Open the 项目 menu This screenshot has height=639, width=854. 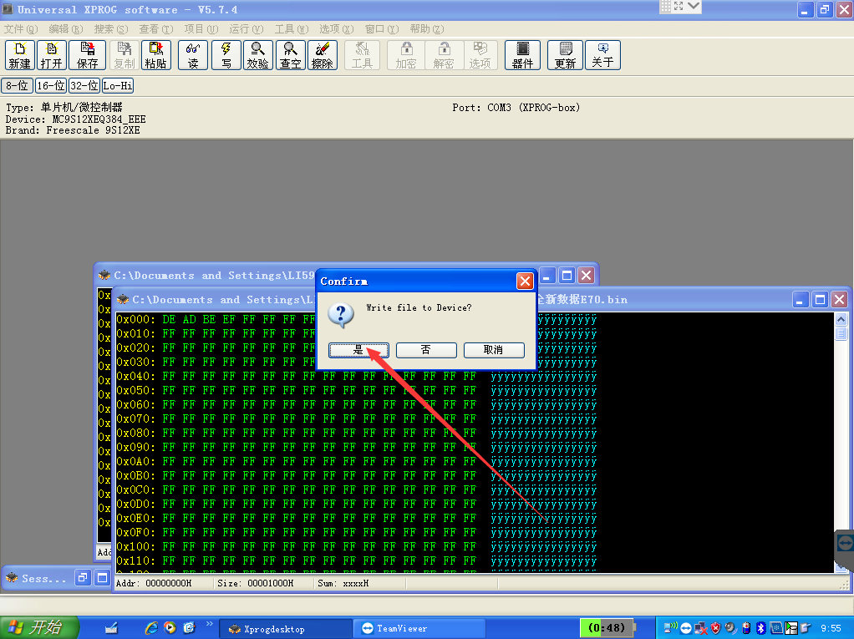(201, 29)
